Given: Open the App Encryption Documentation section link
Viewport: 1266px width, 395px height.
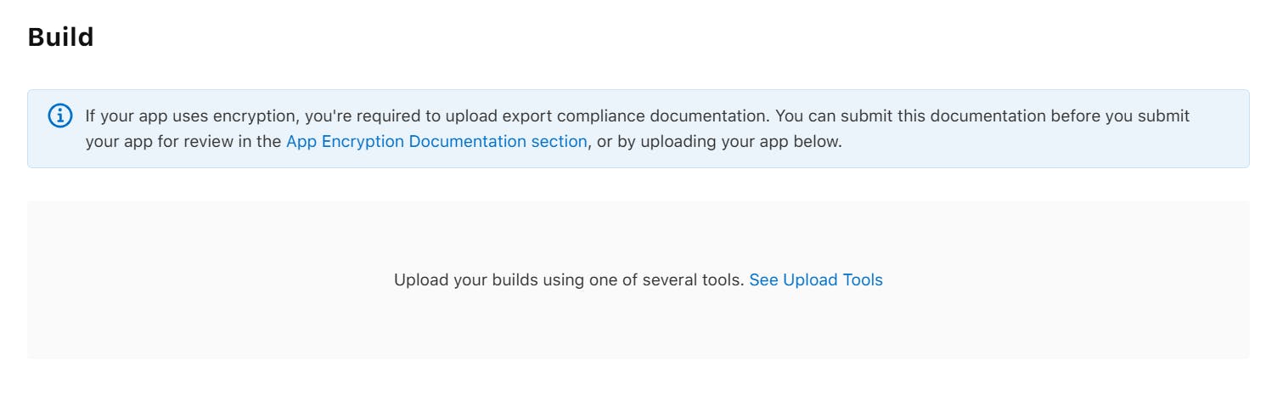Looking at the screenshot, I should pyautogui.click(x=436, y=142).
